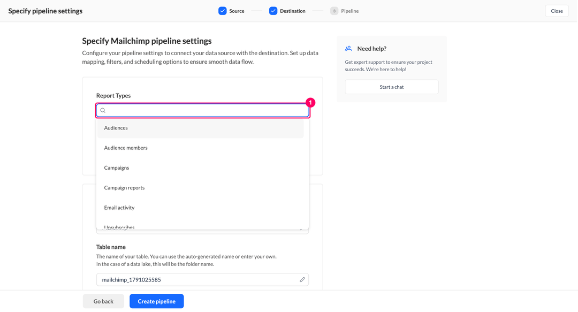Select Audiences from the report types list

point(200,128)
